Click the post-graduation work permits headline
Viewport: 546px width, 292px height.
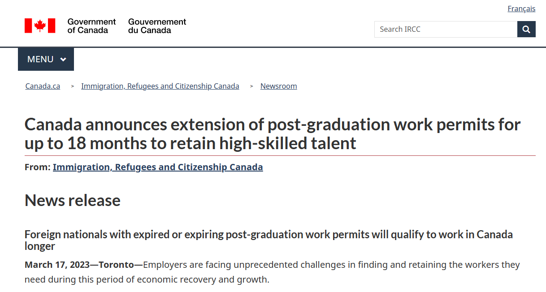pyautogui.click(x=272, y=133)
